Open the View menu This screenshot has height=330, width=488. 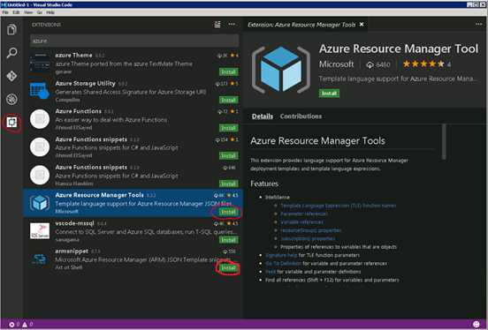[28, 12]
